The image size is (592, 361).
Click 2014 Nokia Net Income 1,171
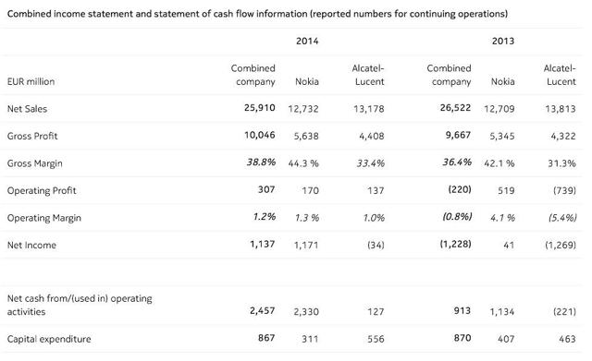point(306,246)
